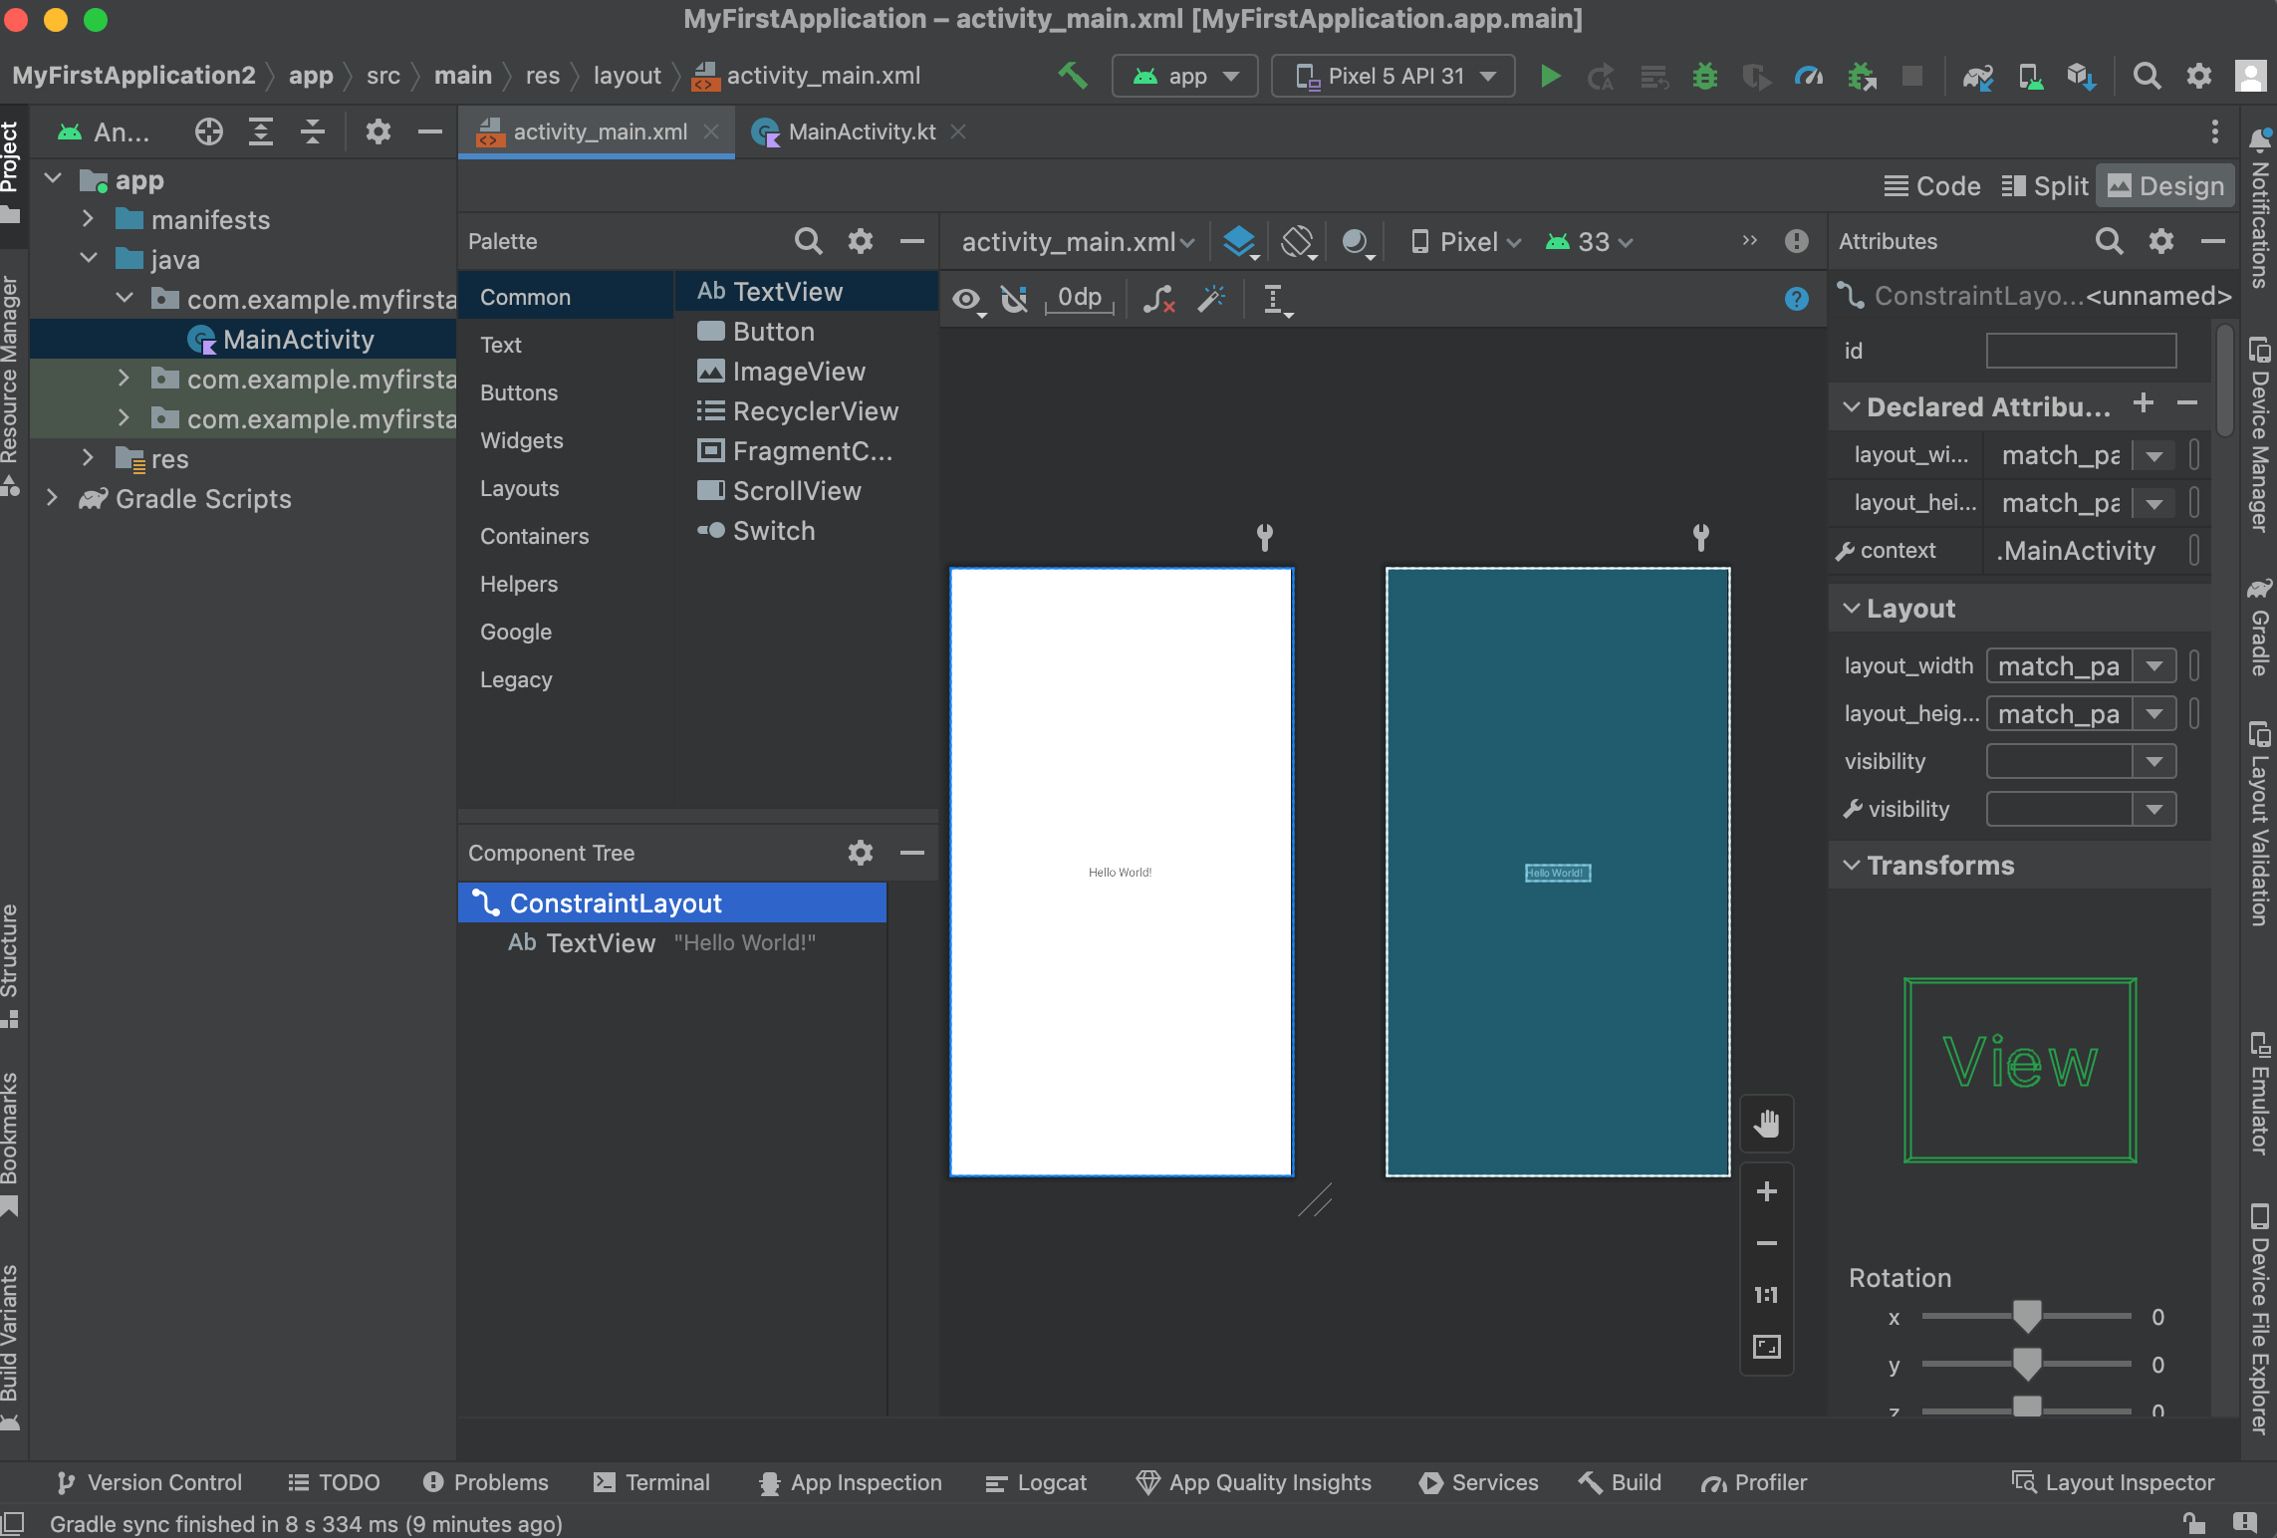Collapse the Declared Attributes section
Viewport: 2277px width, 1538px height.
pos(1851,406)
